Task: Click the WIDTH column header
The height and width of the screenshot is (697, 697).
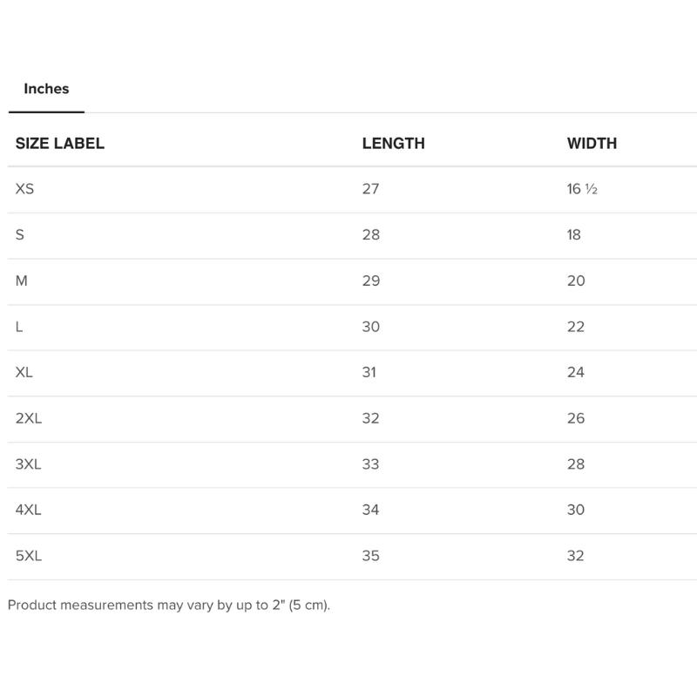Action: tap(592, 144)
